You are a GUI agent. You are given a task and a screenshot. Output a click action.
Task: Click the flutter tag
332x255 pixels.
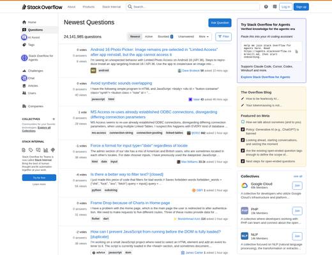[x=96, y=219]
